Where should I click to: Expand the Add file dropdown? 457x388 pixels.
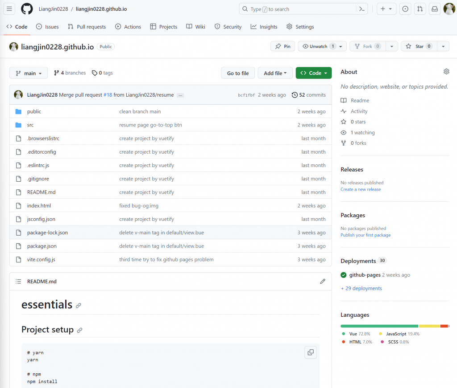tap(275, 73)
